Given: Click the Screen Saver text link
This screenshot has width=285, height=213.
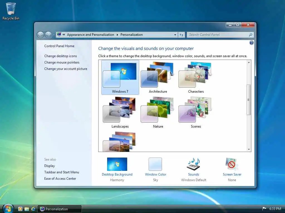Looking at the screenshot, I should click(x=232, y=174).
